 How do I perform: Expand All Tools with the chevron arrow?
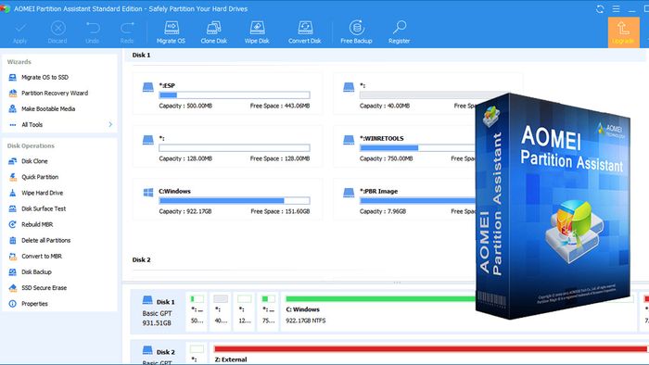pos(110,124)
